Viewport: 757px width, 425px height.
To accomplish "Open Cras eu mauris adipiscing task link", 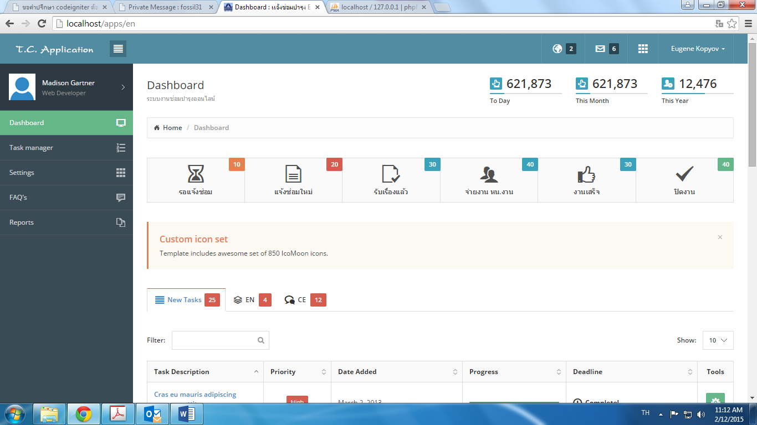I will pyautogui.click(x=195, y=395).
